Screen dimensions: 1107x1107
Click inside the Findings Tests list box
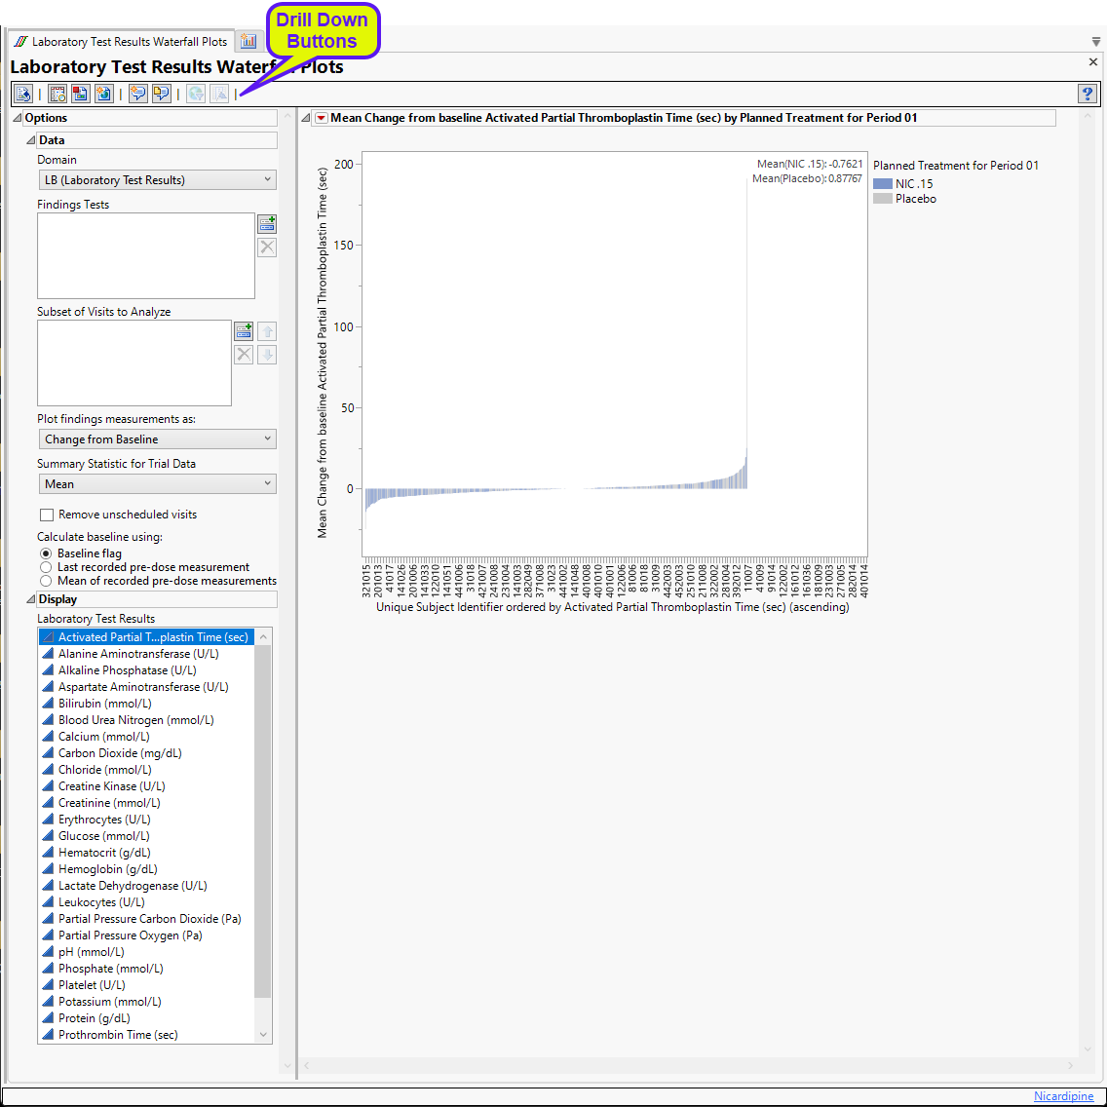coord(146,255)
